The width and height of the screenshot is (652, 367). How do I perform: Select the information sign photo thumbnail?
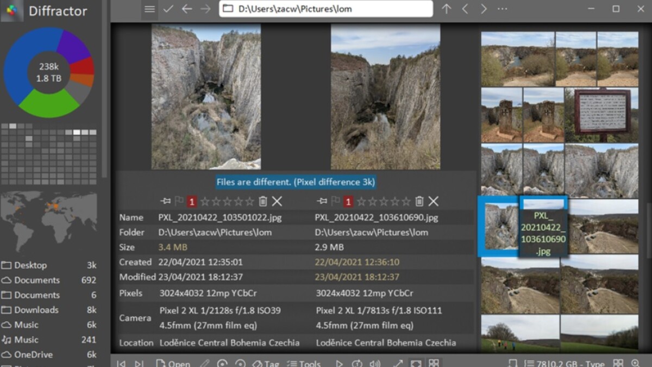[602, 115]
